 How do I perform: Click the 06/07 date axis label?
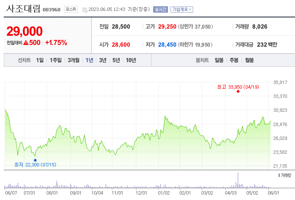pyautogui.click(x=11, y=193)
